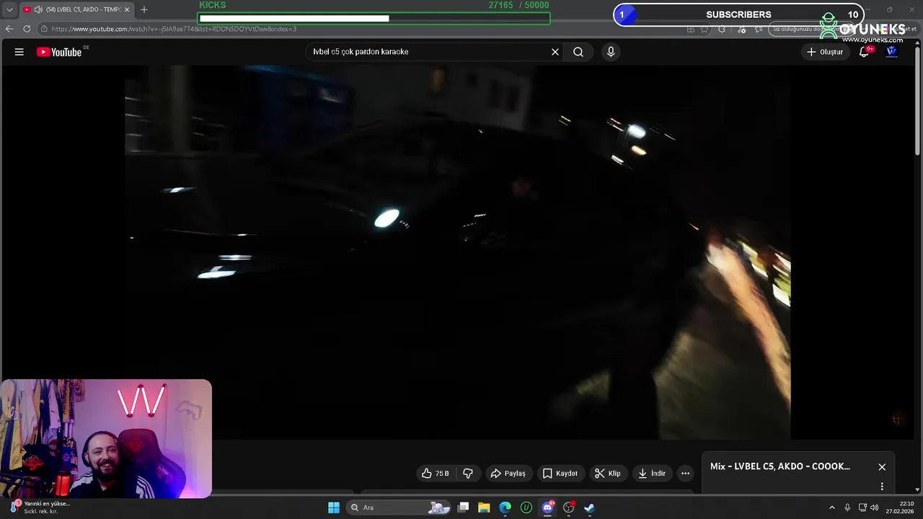Click the Mix - LVBEL C5, AKDO title
The width and height of the screenshot is (923, 519).
(x=780, y=466)
